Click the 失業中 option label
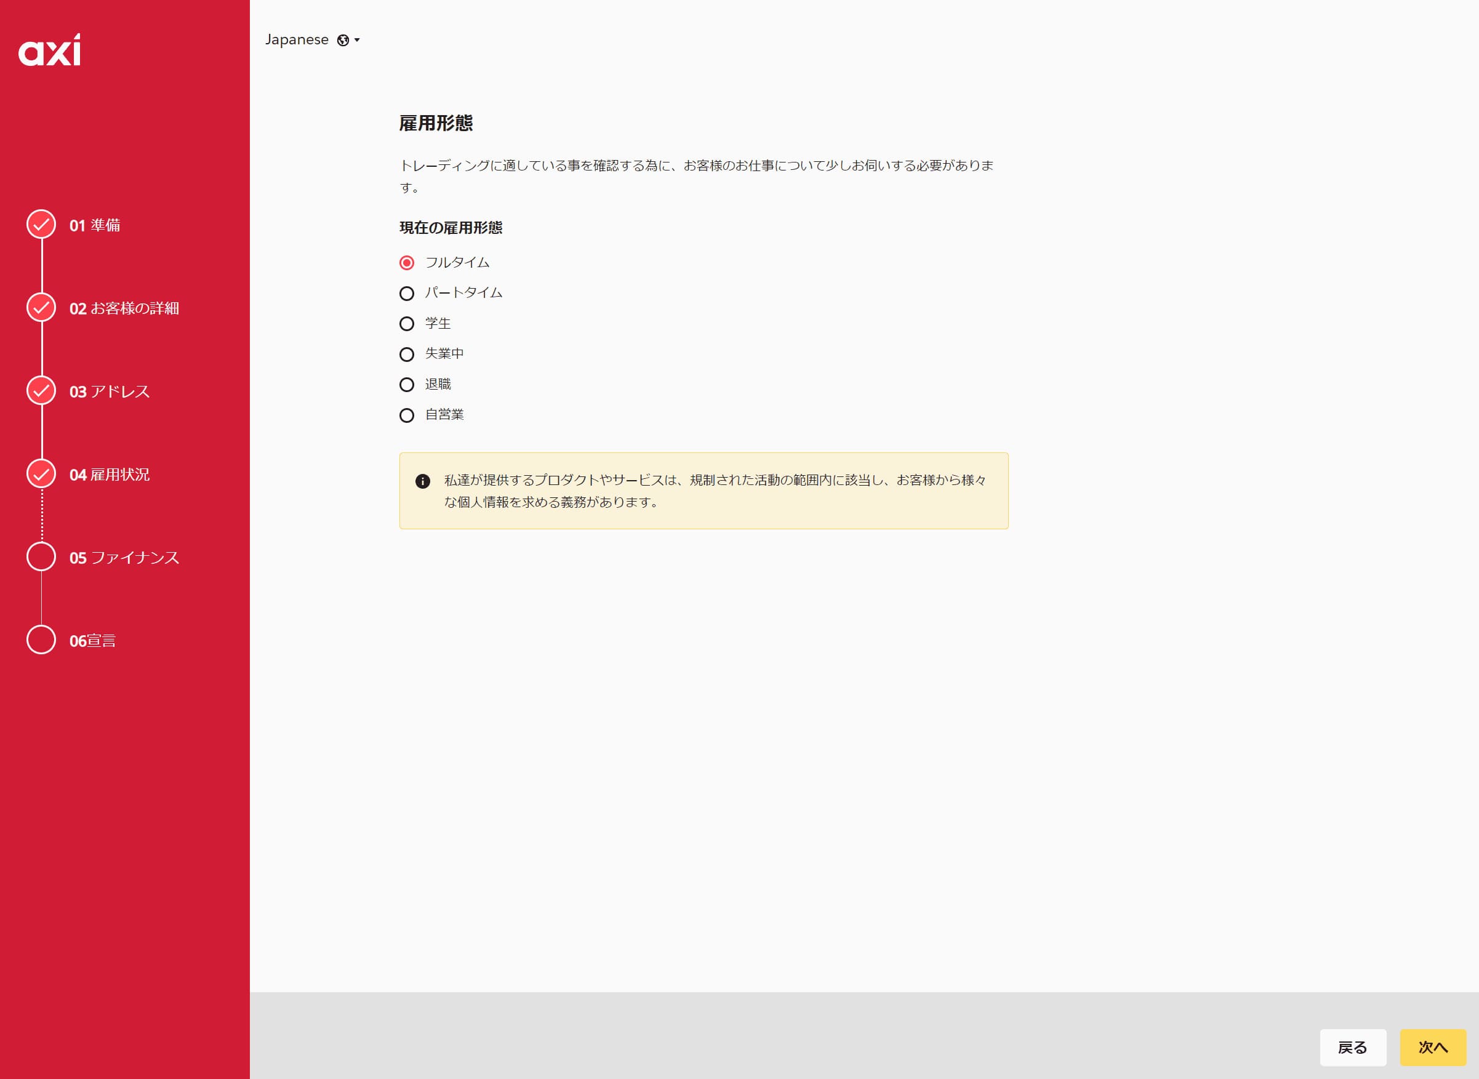The height and width of the screenshot is (1079, 1479). coord(444,353)
